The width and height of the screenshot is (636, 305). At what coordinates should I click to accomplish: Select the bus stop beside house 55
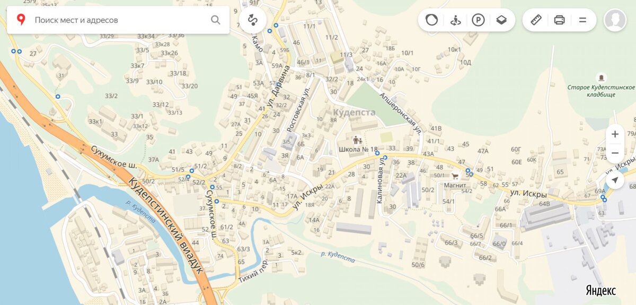click(x=212, y=187)
